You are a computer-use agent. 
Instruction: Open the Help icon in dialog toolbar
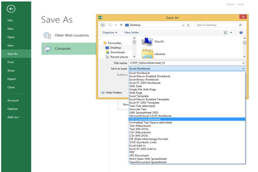pos(241,33)
